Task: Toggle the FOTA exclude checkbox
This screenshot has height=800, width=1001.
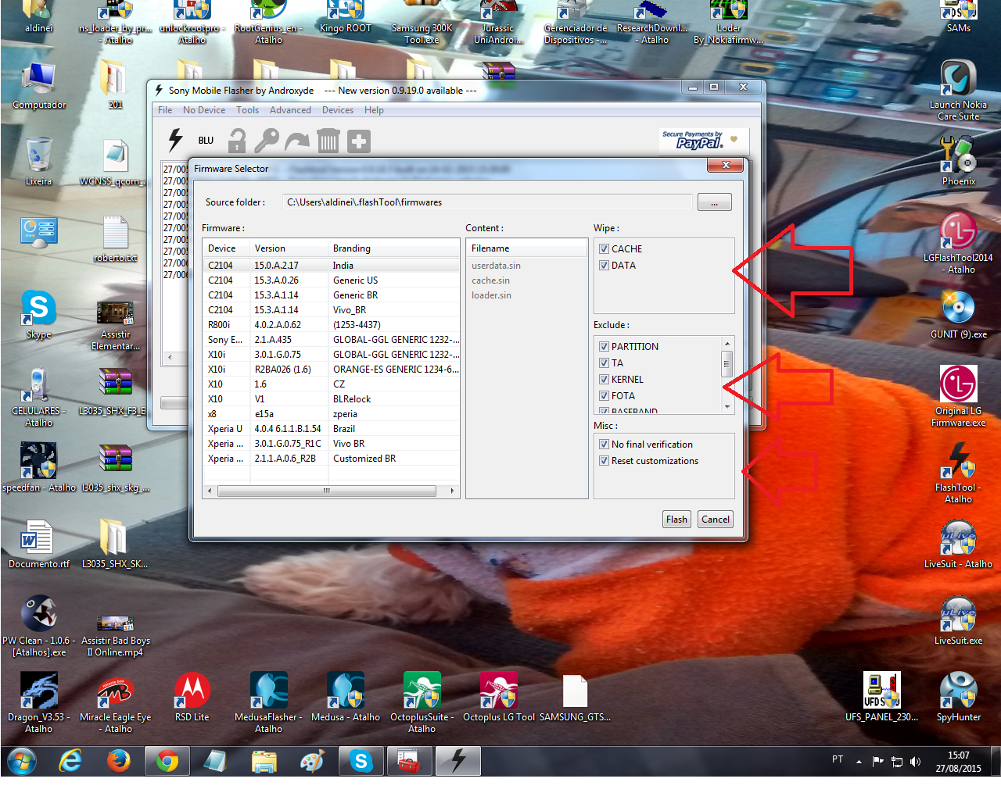Action: (604, 396)
